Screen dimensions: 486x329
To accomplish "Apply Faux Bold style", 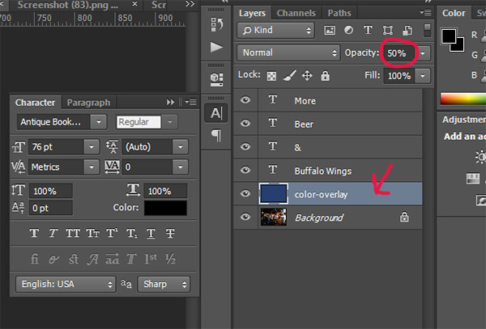I will 34,233.
